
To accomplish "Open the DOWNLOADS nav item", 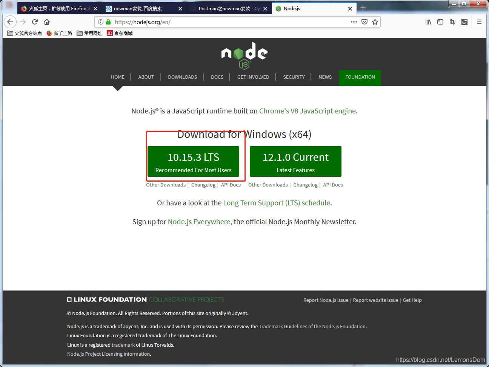I will click(x=183, y=77).
